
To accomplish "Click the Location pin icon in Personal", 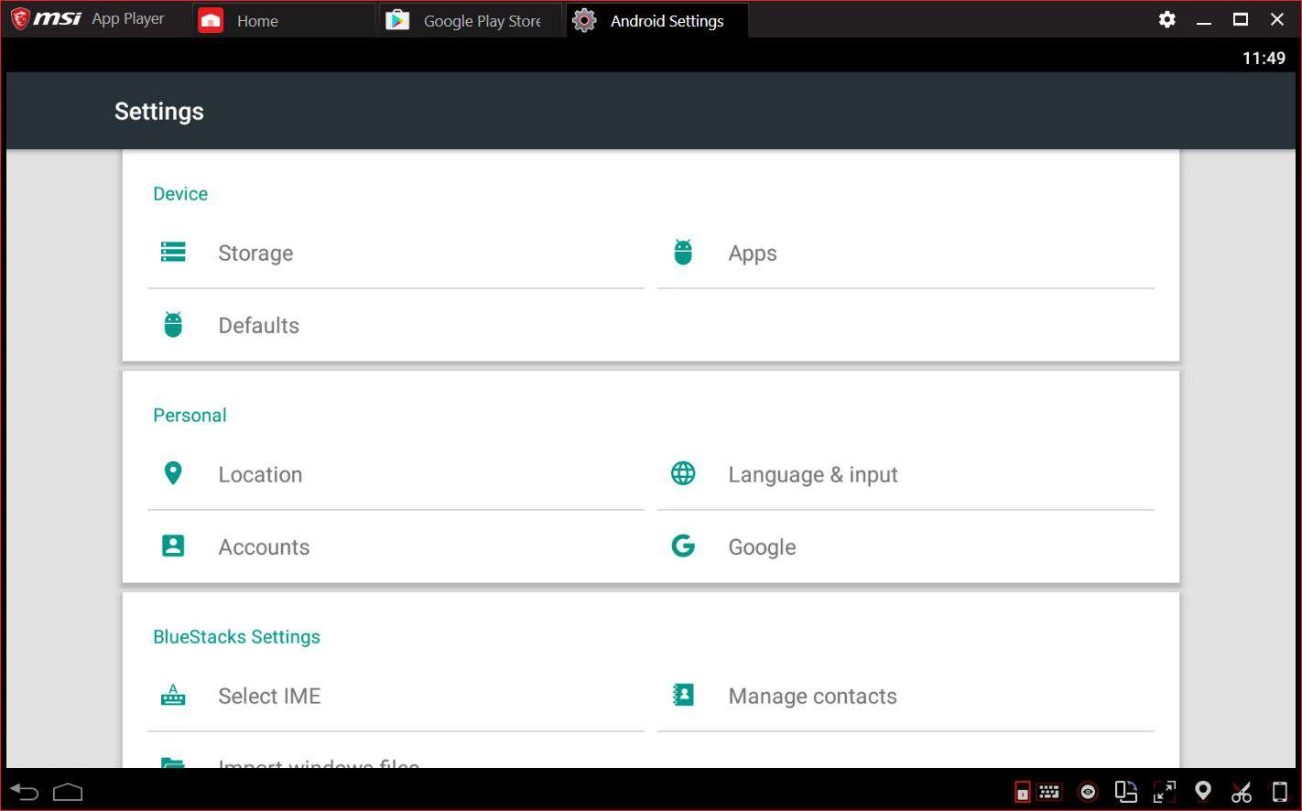I will [x=173, y=473].
